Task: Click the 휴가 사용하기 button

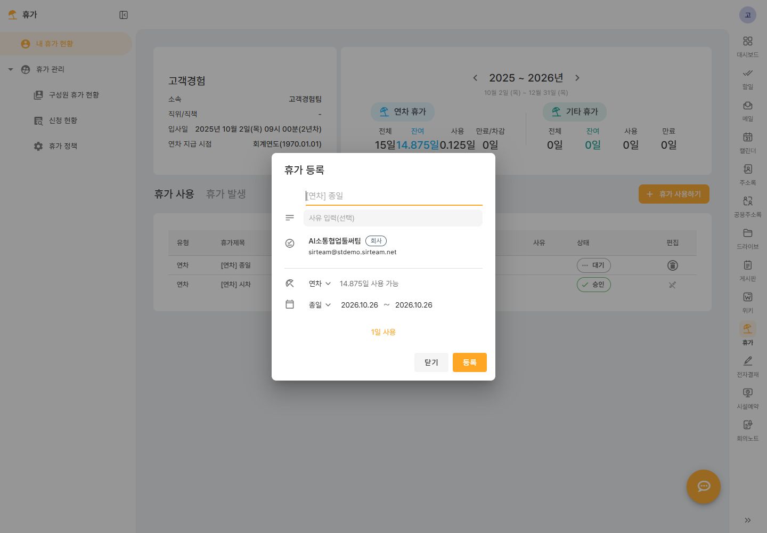Action: pos(674,194)
